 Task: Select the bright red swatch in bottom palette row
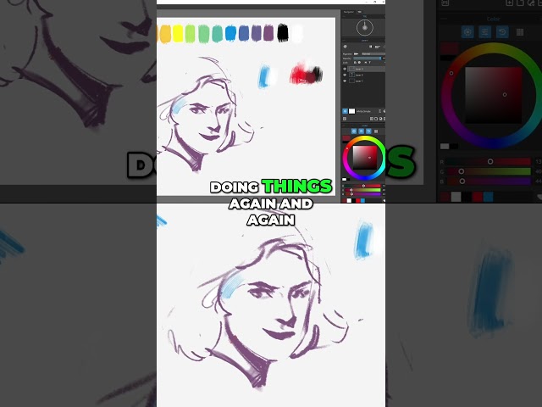pos(357,200)
